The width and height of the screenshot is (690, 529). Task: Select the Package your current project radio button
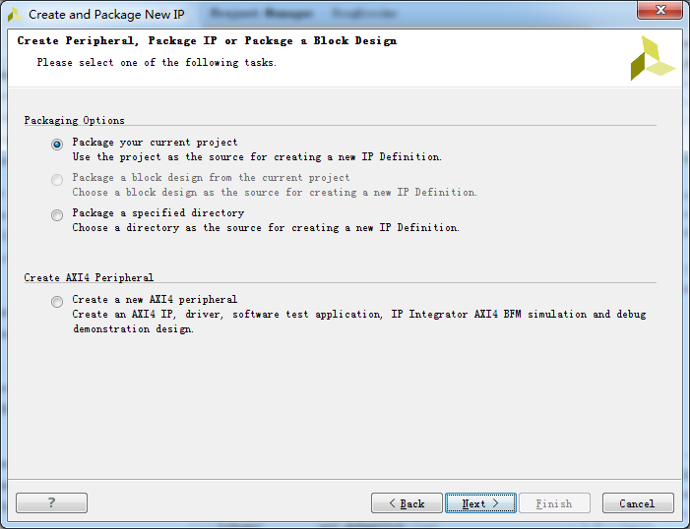[x=57, y=145]
